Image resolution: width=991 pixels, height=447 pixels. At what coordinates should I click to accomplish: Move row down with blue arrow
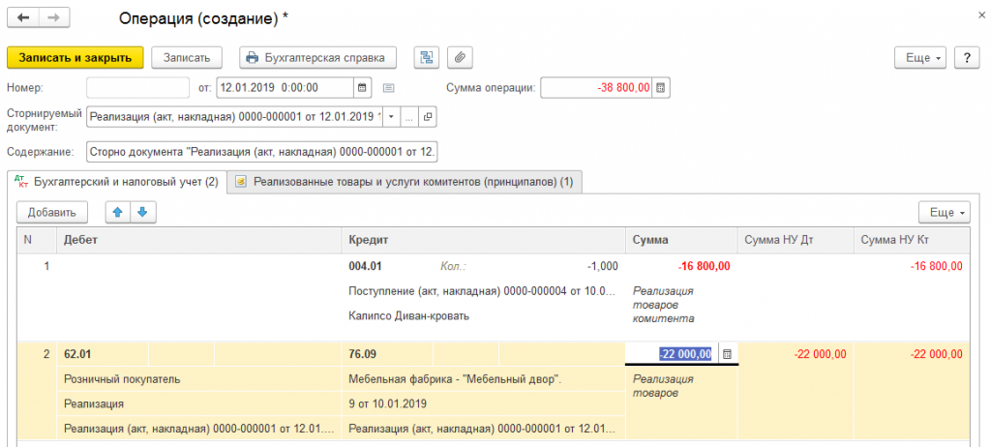click(x=140, y=212)
